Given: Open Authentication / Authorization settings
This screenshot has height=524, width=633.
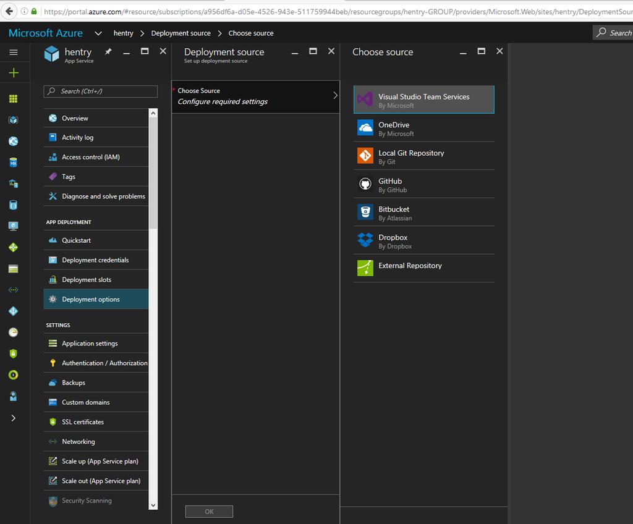Looking at the screenshot, I should tap(96, 363).
